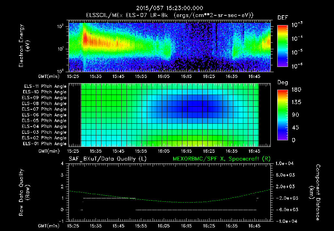Select the ELS-08 Pitch Angle row label
The height and width of the screenshot is (231, 334).
44,103
